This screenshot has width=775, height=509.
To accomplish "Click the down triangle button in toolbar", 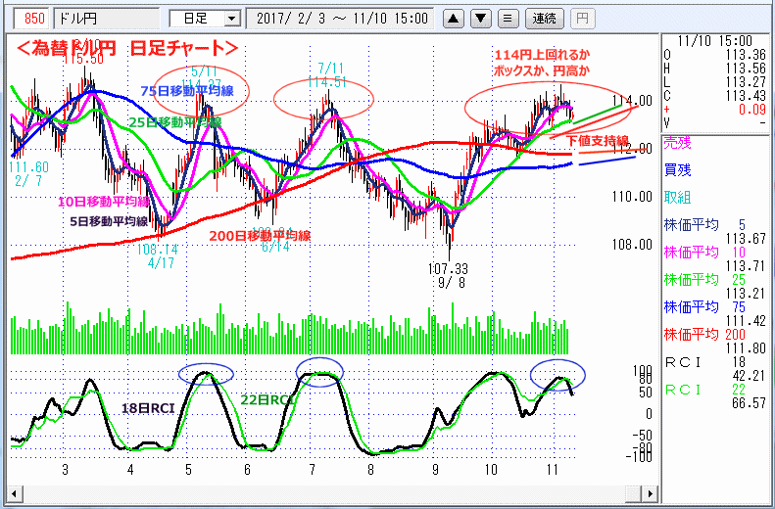I will tap(480, 18).
